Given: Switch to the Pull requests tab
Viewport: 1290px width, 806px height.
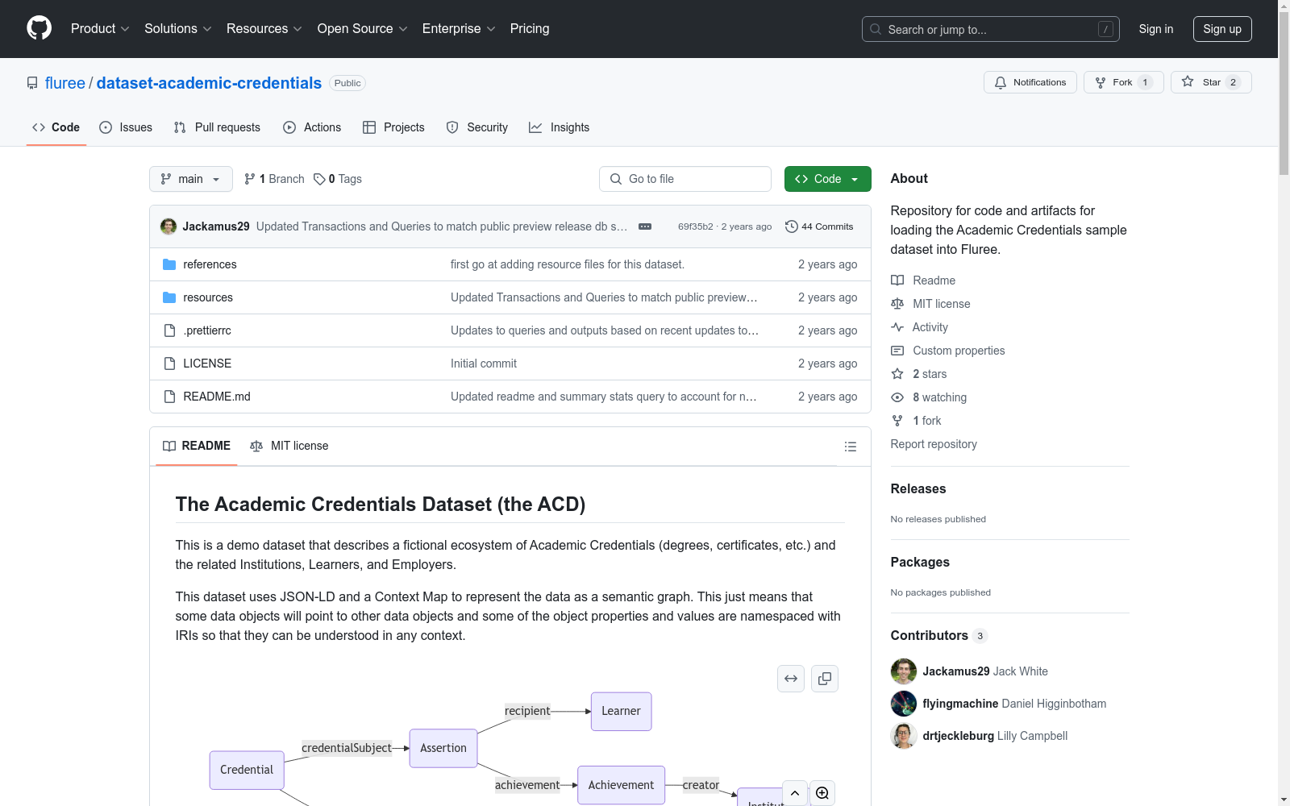Looking at the screenshot, I should click(217, 127).
